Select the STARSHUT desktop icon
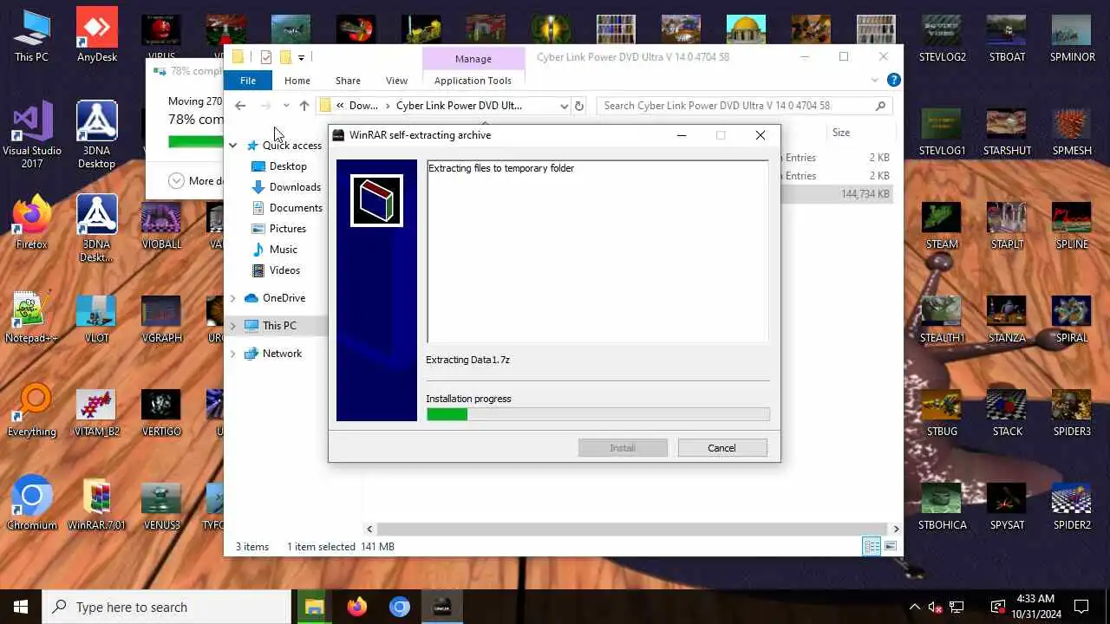The height and width of the screenshot is (624, 1110). pyautogui.click(x=1007, y=130)
